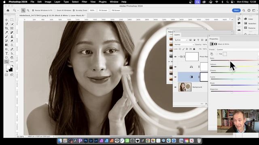Open the Layer menu
Screen dimensions: 259x145
(57, 2)
